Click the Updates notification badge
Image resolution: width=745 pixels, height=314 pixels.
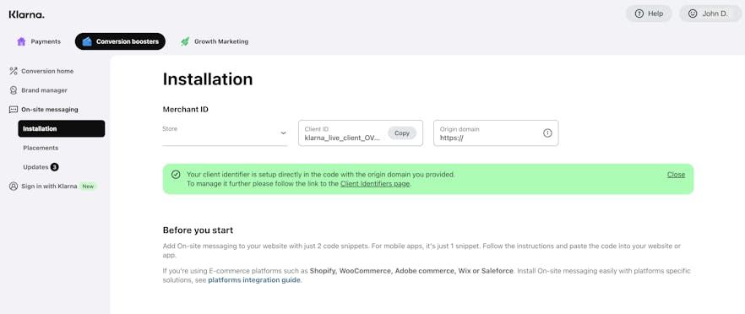(55, 167)
